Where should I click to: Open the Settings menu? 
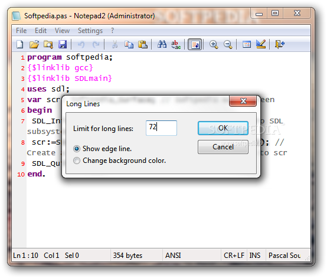tap(90, 31)
